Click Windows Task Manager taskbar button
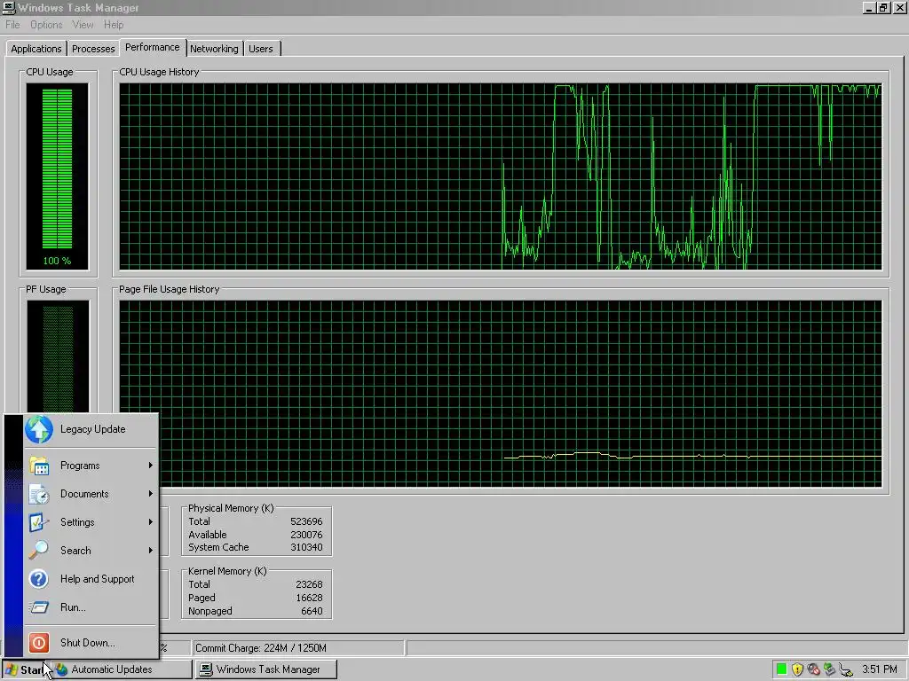Screen dimensions: 909x681 (x=266, y=669)
